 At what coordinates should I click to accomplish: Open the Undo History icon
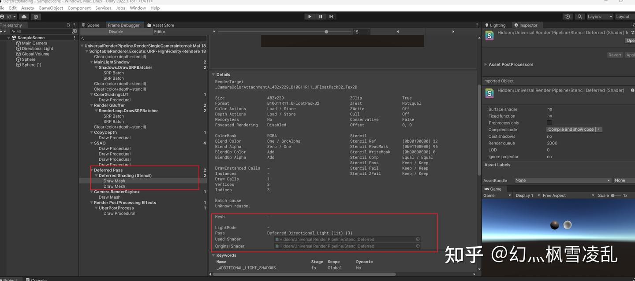(x=568, y=16)
